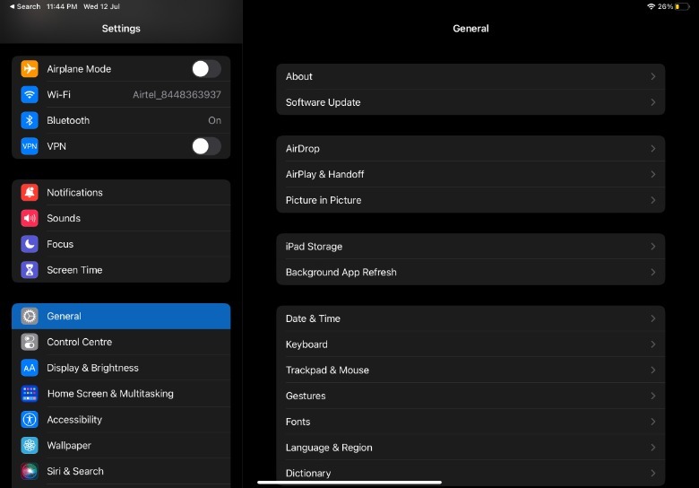699x488 pixels.
Task: Select Focus in the sidebar
Action: point(121,244)
